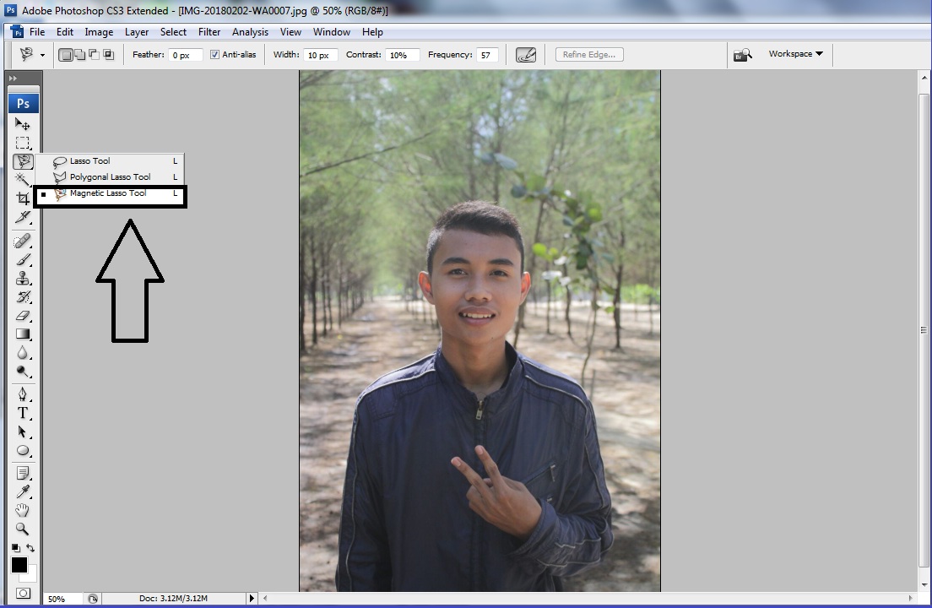
Task: Click the Width input field
Action: coord(321,55)
